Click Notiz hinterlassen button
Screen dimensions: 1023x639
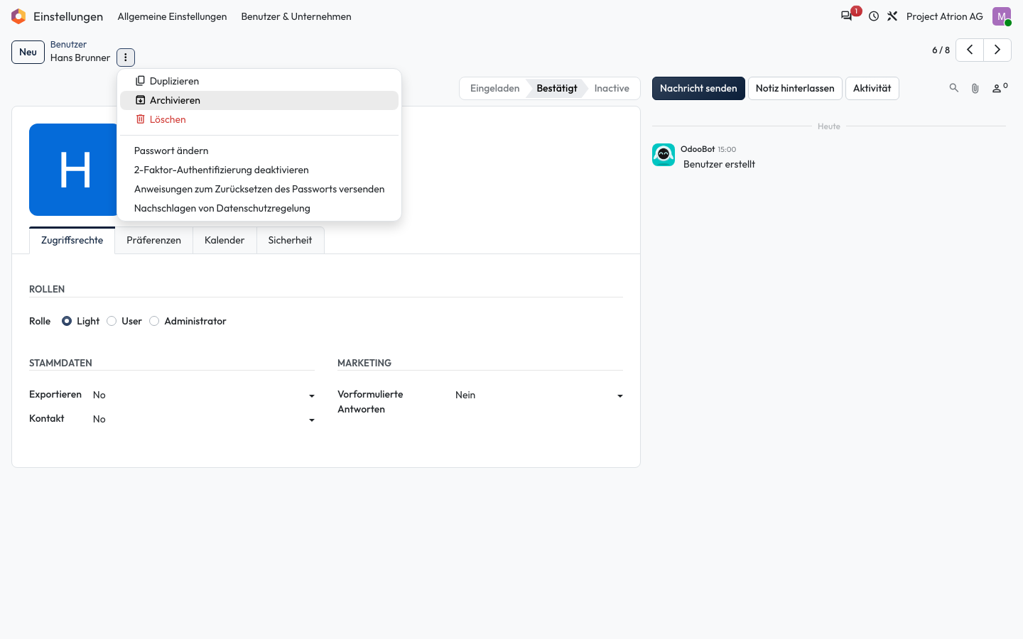(x=795, y=88)
